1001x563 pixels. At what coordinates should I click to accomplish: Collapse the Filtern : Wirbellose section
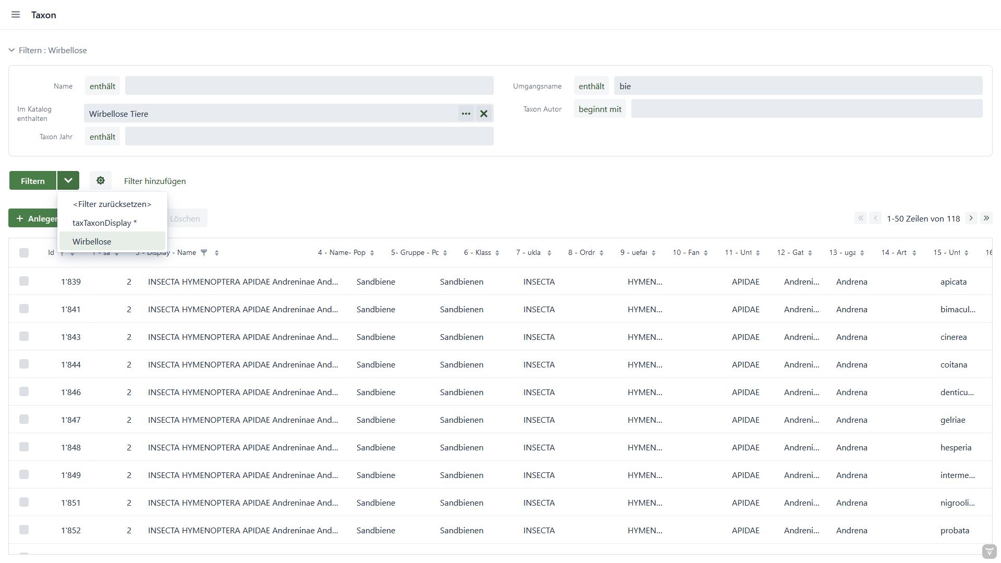[11, 51]
